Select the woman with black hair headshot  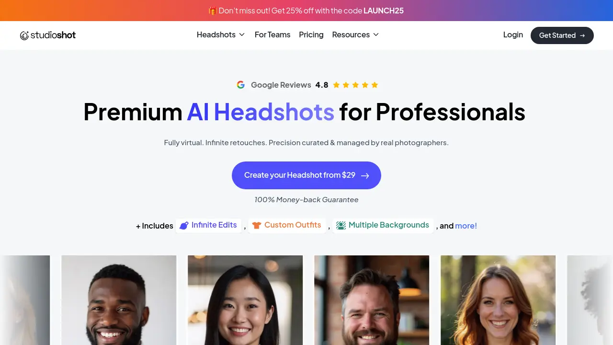[245, 300]
